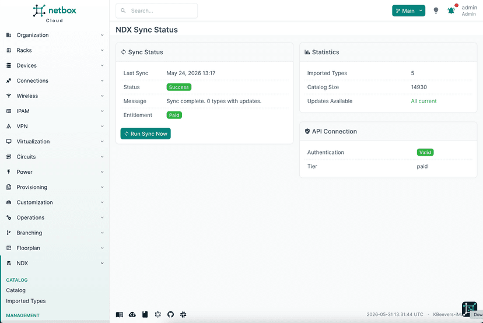
Task: Open the Main branch dropdown
Action: [x=408, y=10]
